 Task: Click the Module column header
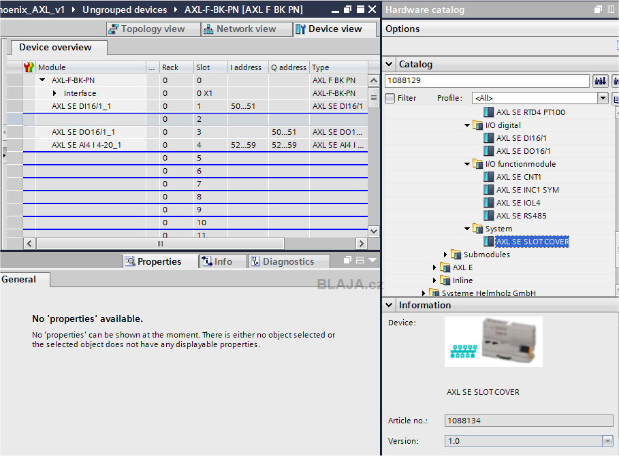(91, 67)
